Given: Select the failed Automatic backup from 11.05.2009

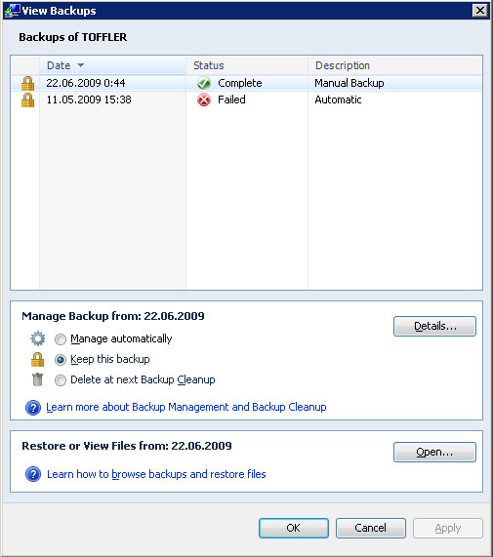Looking at the screenshot, I should coord(247,99).
